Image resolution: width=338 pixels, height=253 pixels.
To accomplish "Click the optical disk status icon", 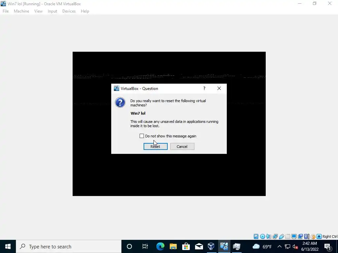I will pyautogui.click(x=262, y=237).
